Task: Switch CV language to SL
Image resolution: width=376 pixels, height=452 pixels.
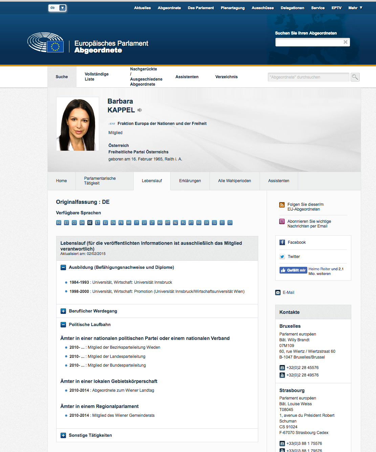Action: point(215,223)
